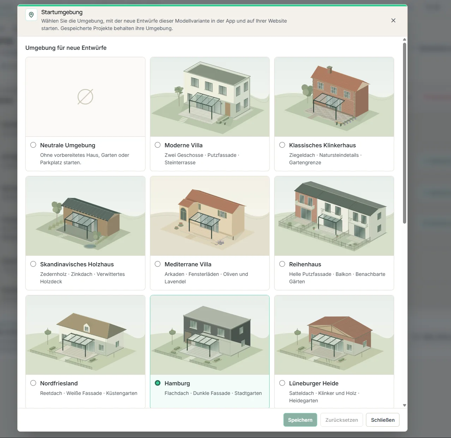Click the Reihenhaus row house illustration
This screenshot has height=438, width=451.
pos(334,216)
